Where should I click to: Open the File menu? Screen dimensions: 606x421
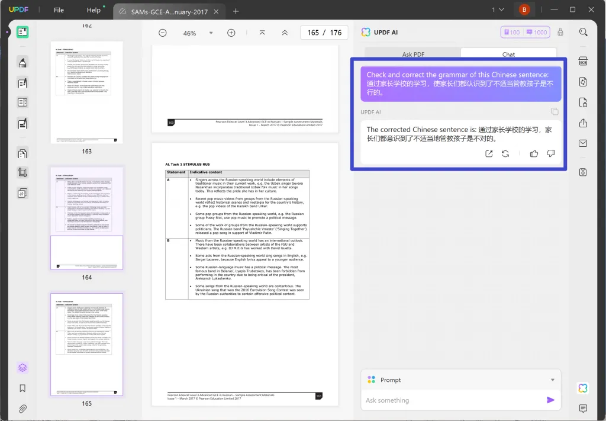click(59, 10)
